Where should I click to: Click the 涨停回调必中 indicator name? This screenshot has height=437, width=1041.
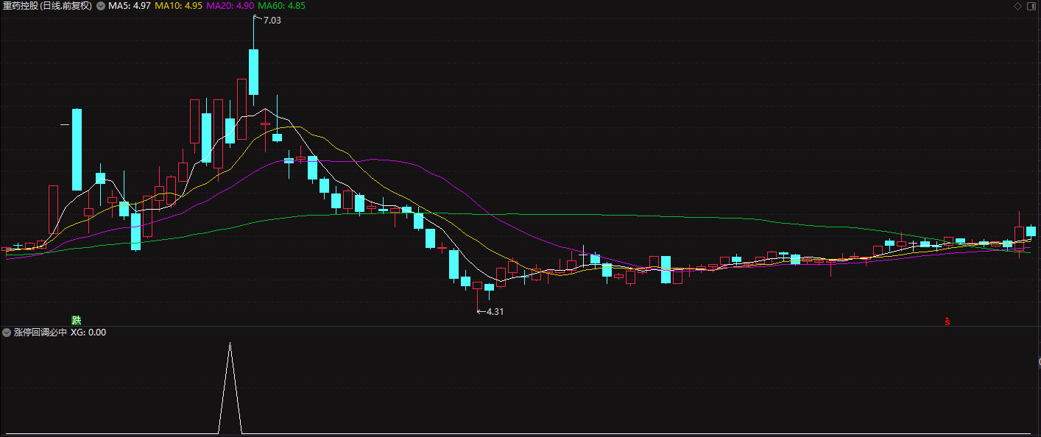pyautogui.click(x=40, y=333)
